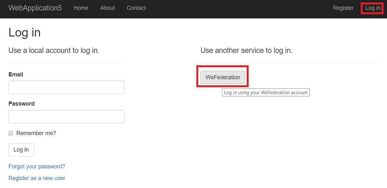Select the Home navigation item
The height and width of the screenshot is (188, 387).
point(81,8)
